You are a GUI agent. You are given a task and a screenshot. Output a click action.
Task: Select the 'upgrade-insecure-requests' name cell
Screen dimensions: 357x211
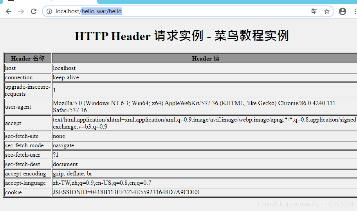click(x=28, y=90)
